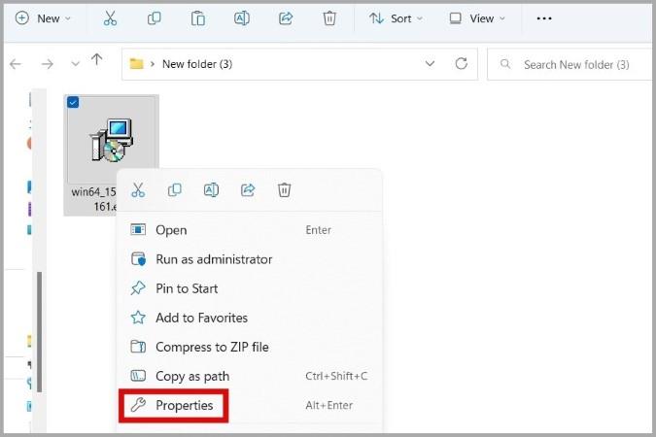
Task: Choose Compress to ZIP file
Action: coord(250,347)
